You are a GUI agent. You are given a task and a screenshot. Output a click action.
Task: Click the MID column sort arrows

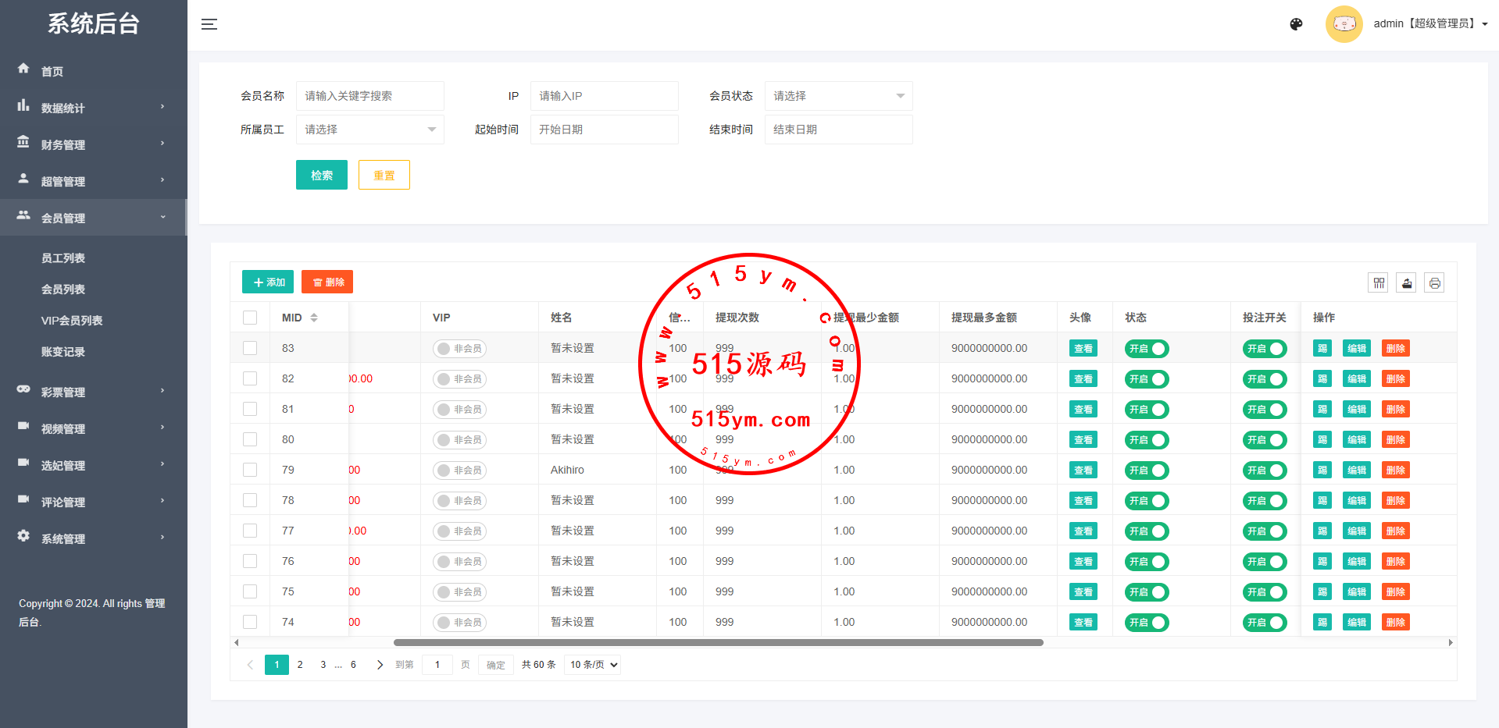tap(314, 318)
